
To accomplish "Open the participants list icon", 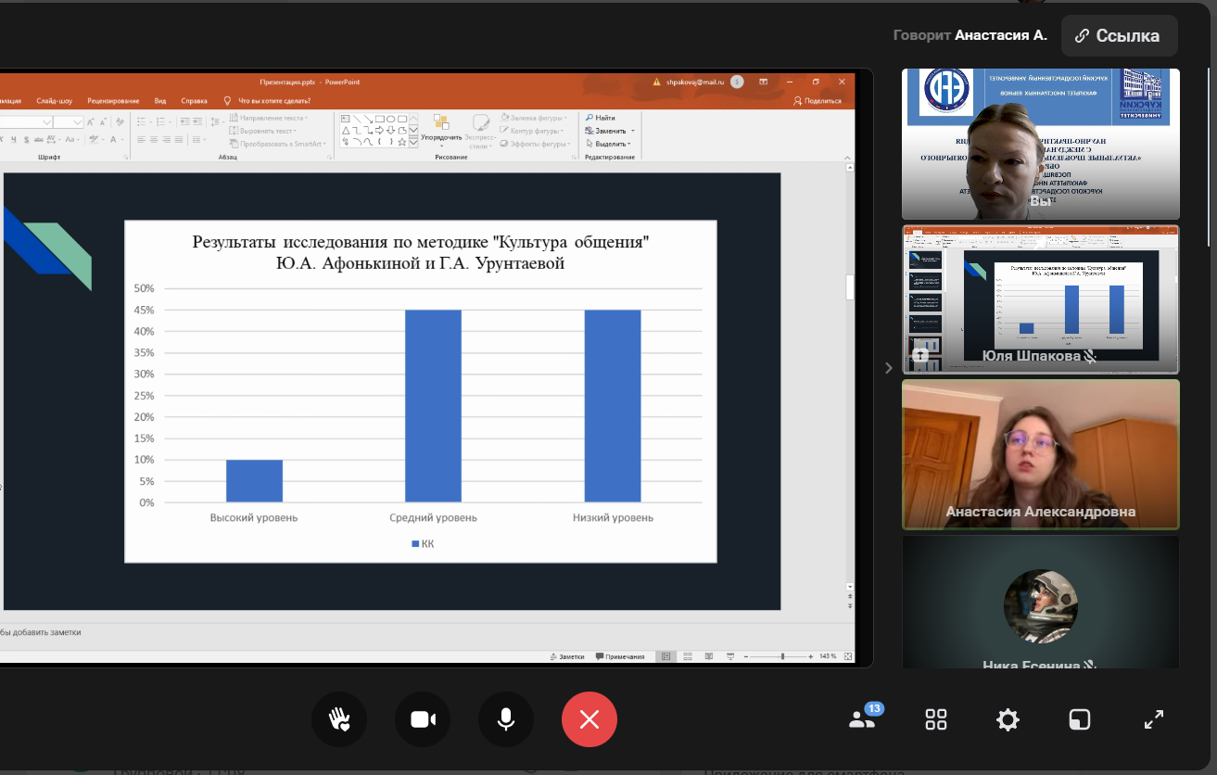I will (x=863, y=719).
